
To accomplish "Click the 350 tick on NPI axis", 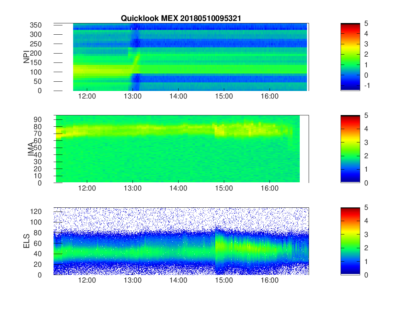I will [36, 25].
